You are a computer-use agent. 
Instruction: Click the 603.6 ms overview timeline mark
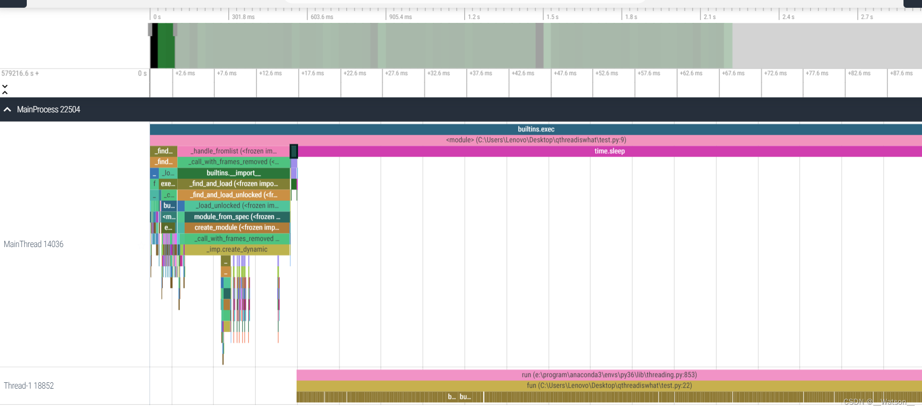(x=322, y=17)
